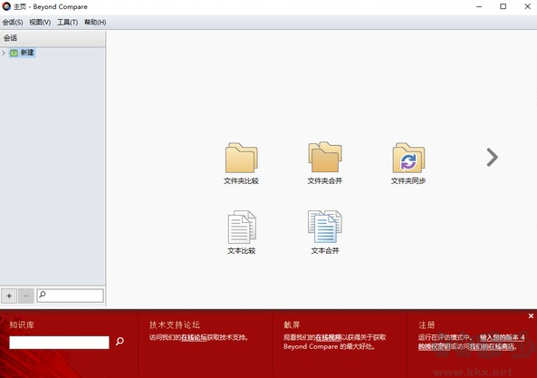Focus the 知识库 knowledge base search field
The height and width of the screenshot is (378, 537).
[x=59, y=343]
